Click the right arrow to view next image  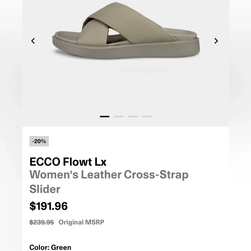coord(216,41)
